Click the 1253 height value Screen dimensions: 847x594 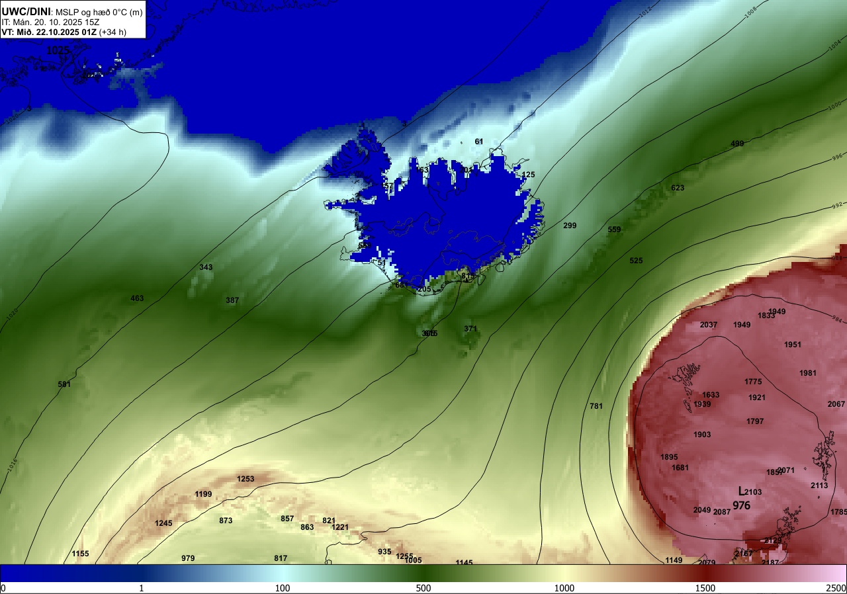click(245, 479)
